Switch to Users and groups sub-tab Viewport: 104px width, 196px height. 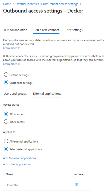pos(15,94)
